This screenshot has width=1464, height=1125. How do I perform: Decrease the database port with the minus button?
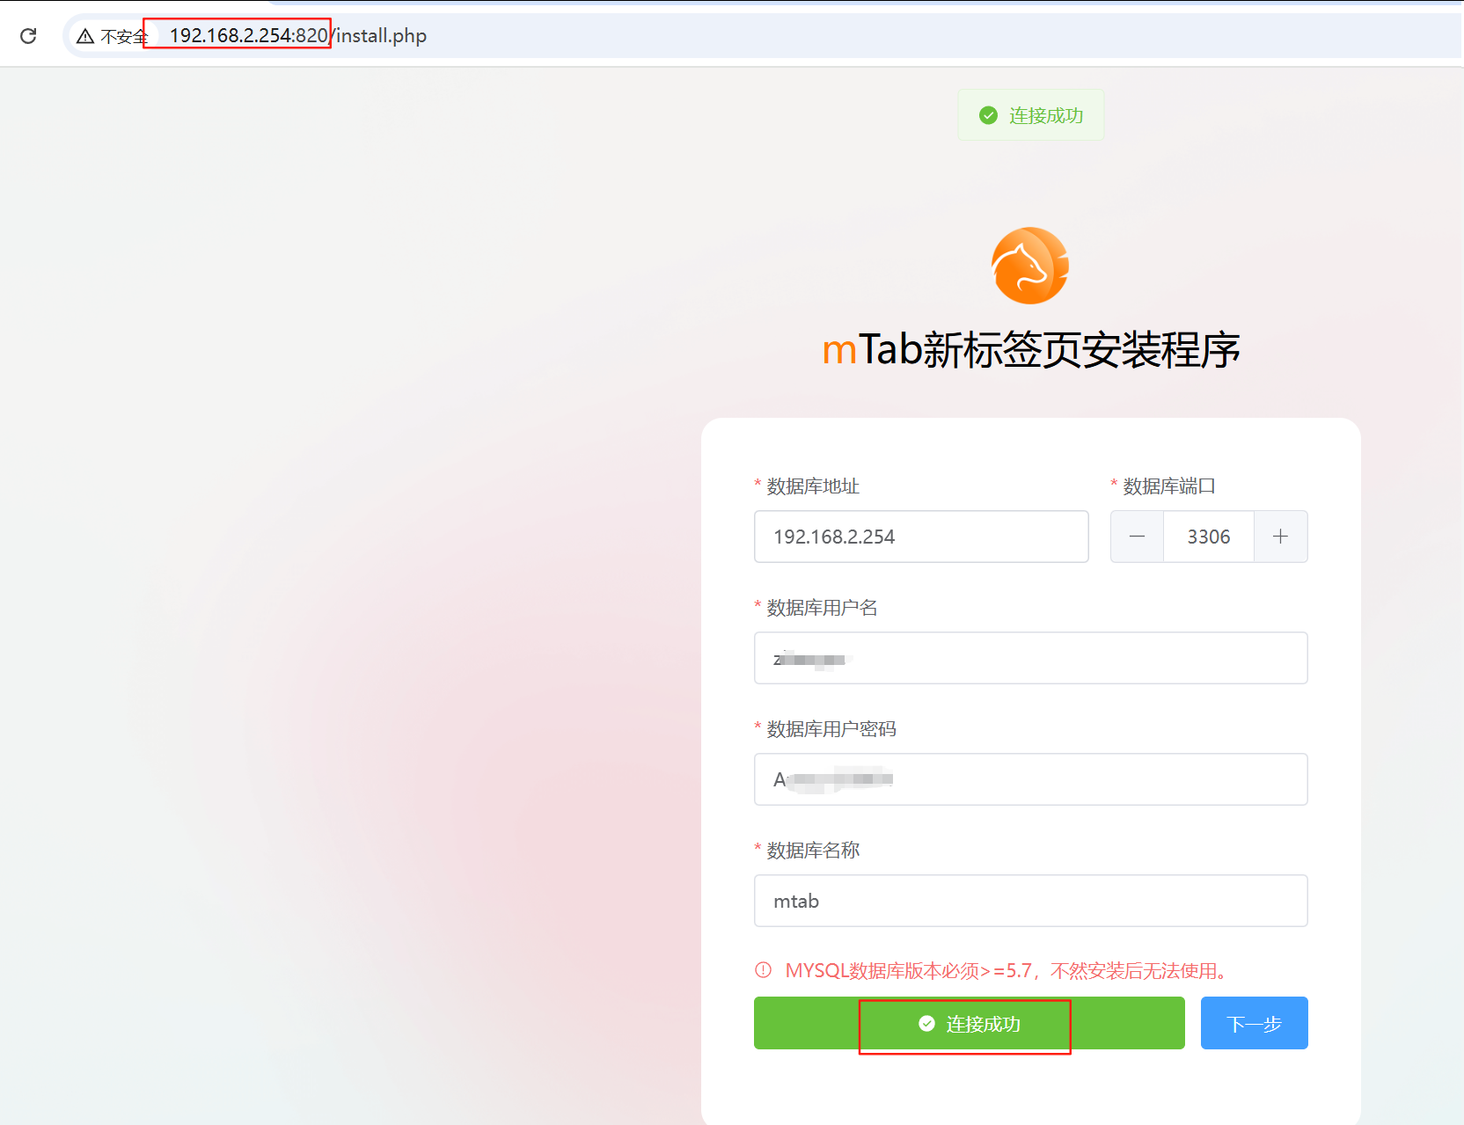pyautogui.click(x=1137, y=537)
